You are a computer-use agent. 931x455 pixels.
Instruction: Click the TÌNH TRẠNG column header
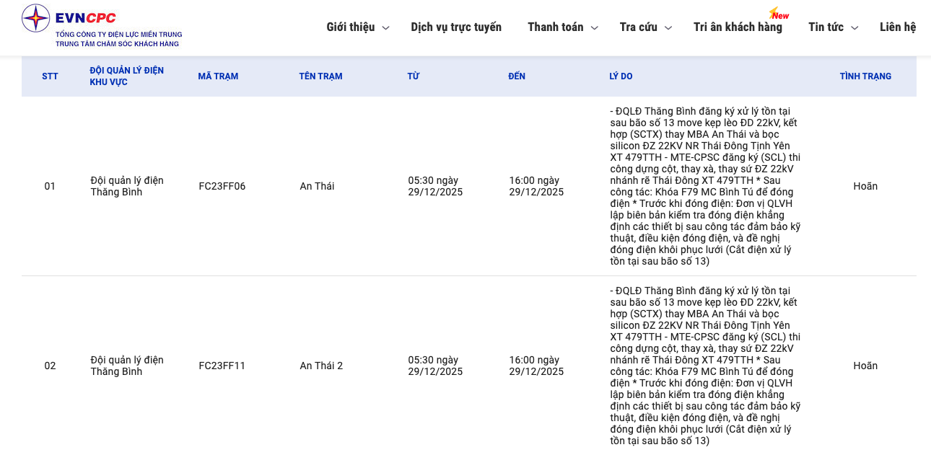tap(865, 76)
